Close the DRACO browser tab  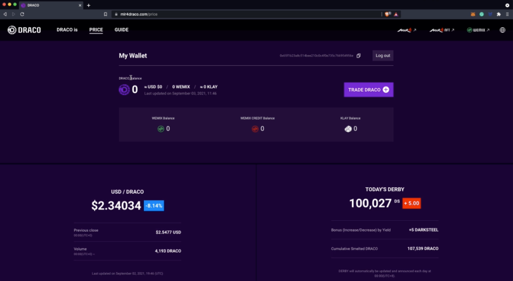(x=80, y=5)
